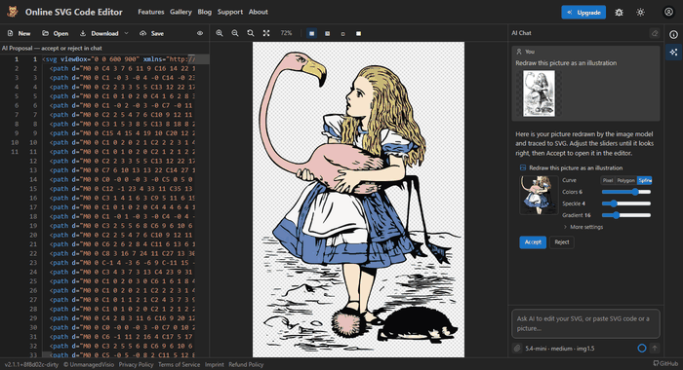Click the Alice illustration on canvas

(358, 200)
